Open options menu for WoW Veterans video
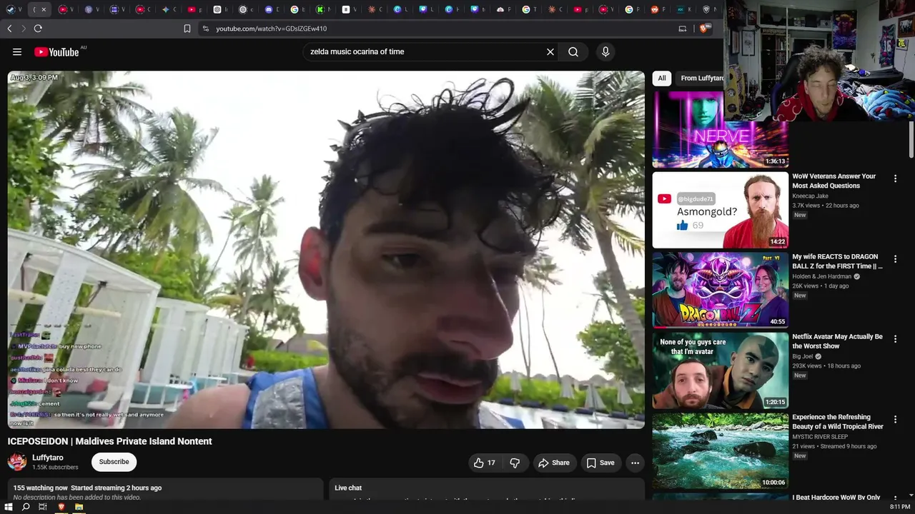The height and width of the screenshot is (514, 915). (895, 178)
